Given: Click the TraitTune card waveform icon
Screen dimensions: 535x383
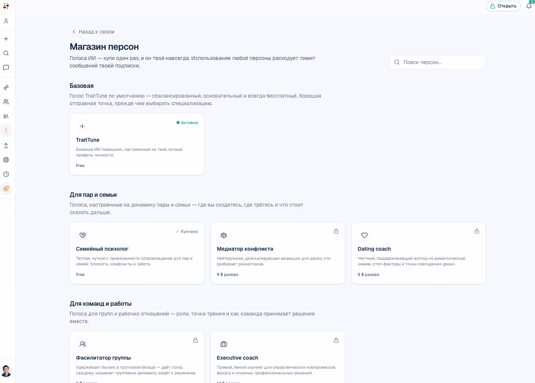Looking at the screenshot, I should [83, 126].
